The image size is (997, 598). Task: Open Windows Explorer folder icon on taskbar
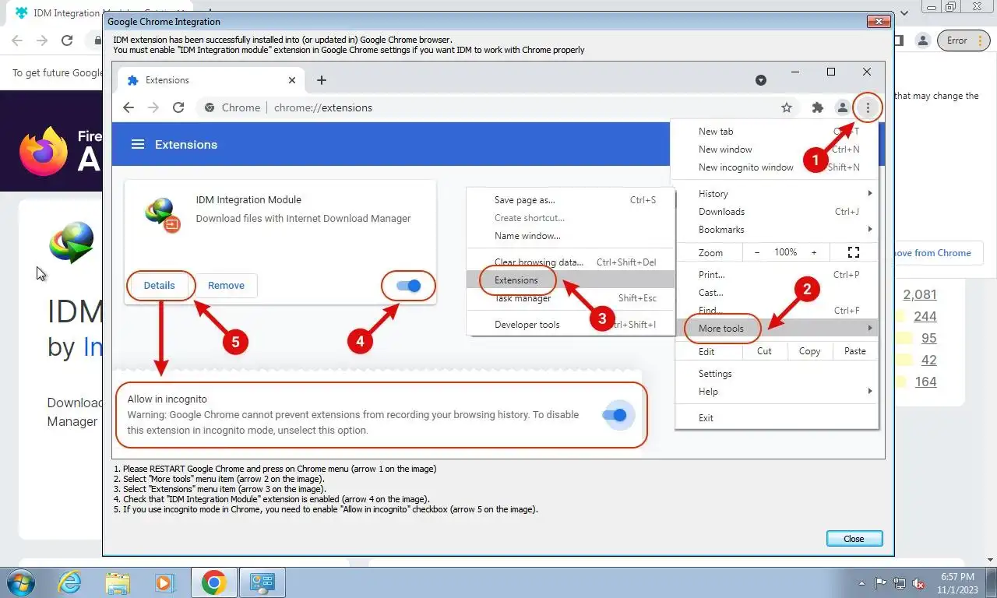118,582
